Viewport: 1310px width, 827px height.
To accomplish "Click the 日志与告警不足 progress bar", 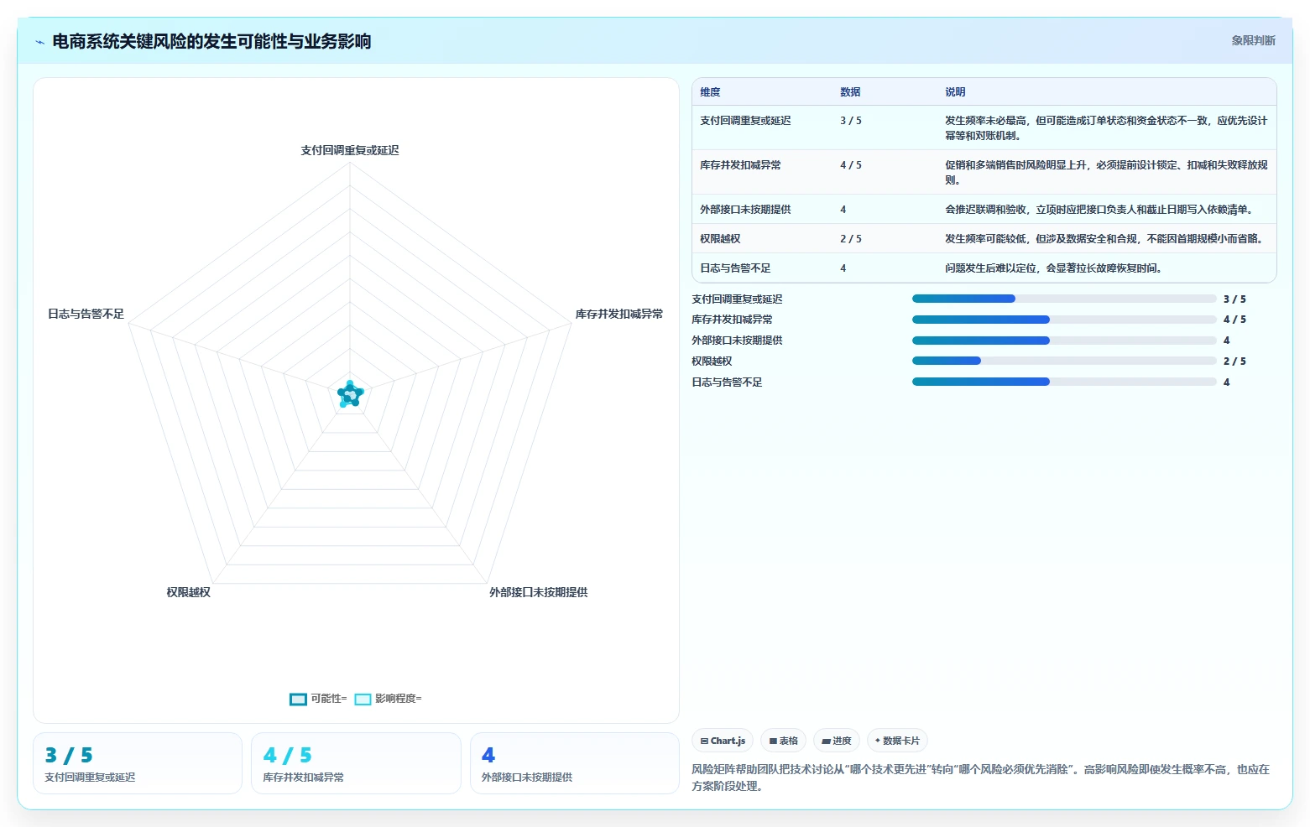I will click(x=1063, y=382).
